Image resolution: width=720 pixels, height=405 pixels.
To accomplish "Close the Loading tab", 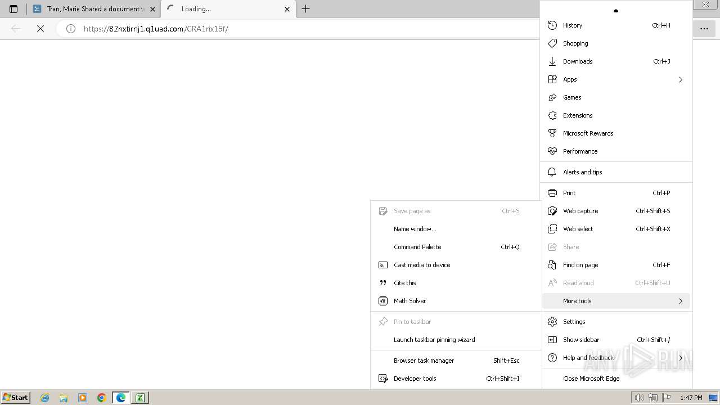I will [x=287, y=9].
